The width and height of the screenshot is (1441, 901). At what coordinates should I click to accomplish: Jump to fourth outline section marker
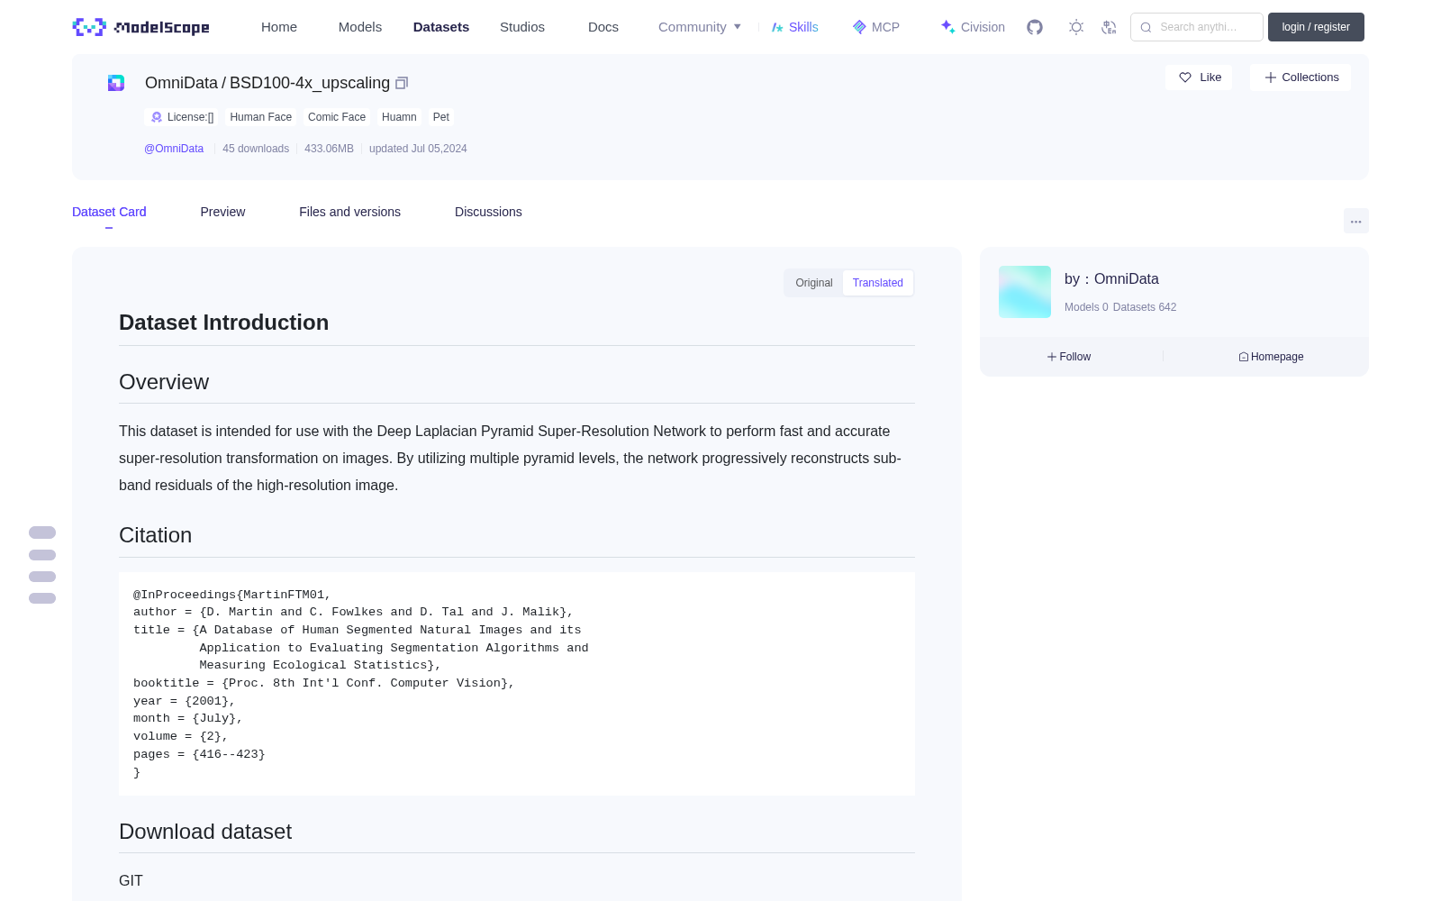tap(42, 598)
